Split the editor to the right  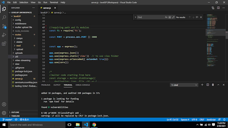click(x=218, y=8)
